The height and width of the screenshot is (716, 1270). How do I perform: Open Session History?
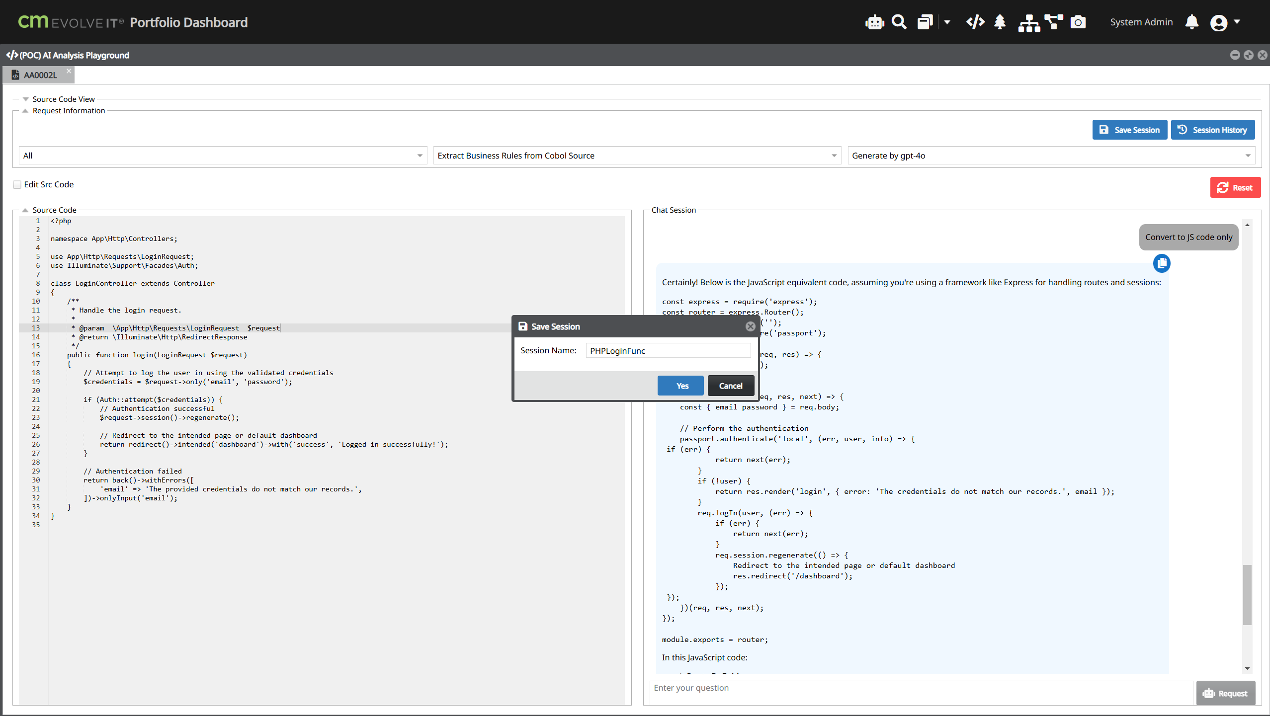(1212, 130)
